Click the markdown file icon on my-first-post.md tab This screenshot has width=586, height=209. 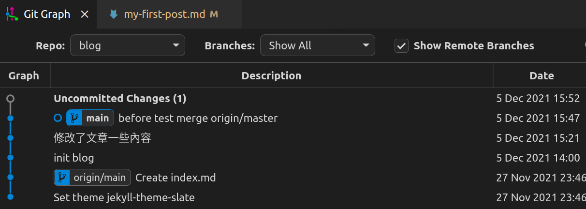pyautogui.click(x=114, y=15)
